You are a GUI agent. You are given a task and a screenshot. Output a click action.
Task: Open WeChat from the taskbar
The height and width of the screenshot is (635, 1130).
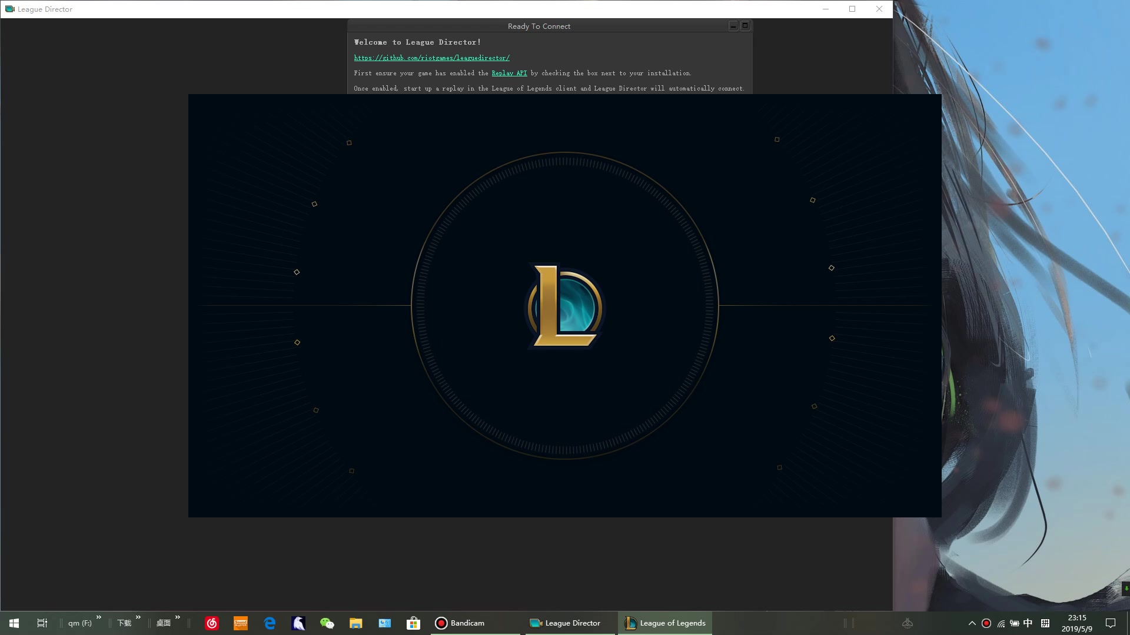click(x=327, y=623)
